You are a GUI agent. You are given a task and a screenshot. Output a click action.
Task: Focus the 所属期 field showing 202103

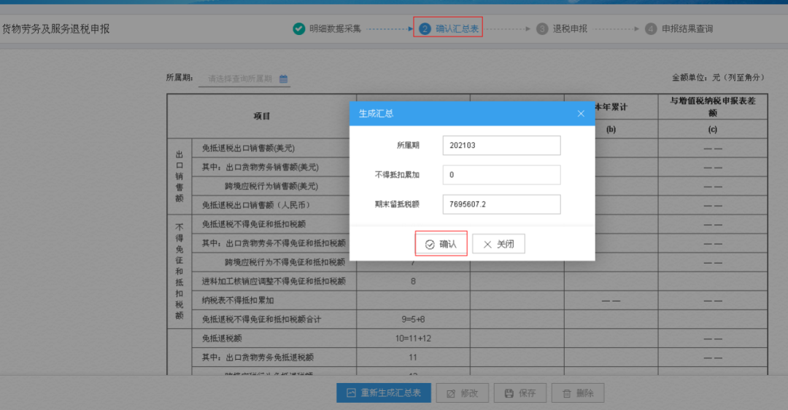tap(501, 145)
